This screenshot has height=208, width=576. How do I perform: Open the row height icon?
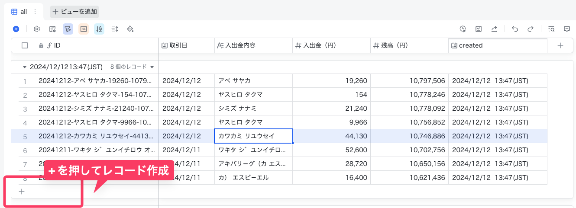point(115,29)
